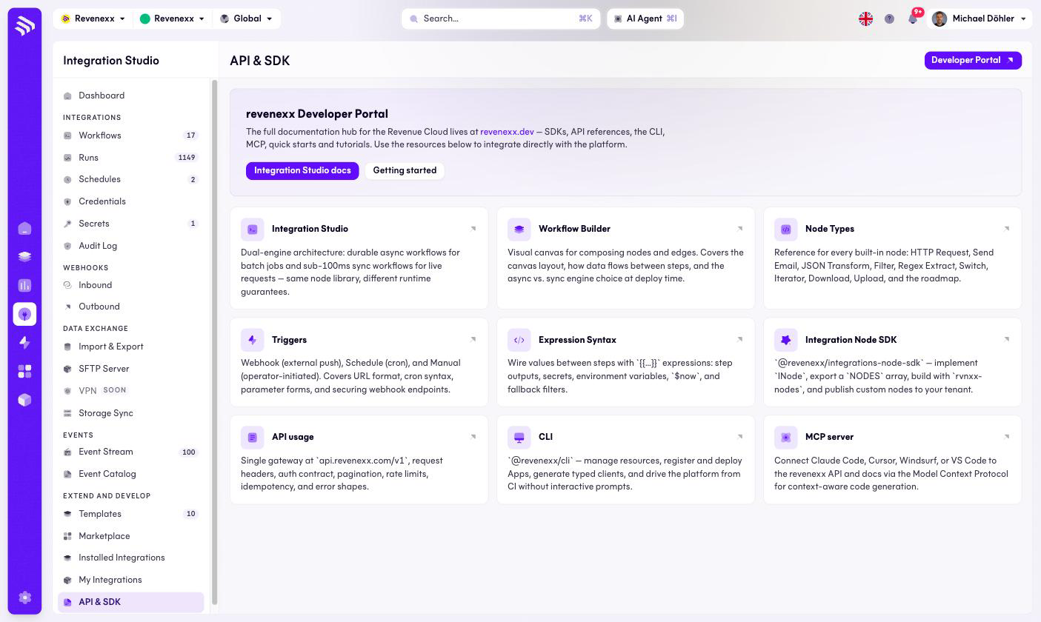Viewport: 1041px width, 622px height.
Task: Expand the Global region dropdown
Action: coord(246,19)
